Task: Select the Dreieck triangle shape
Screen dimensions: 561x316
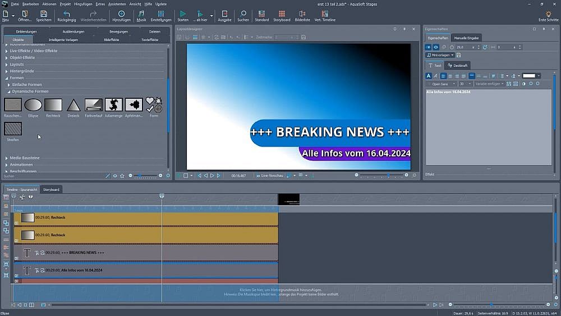Action: pyautogui.click(x=73, y=105)
